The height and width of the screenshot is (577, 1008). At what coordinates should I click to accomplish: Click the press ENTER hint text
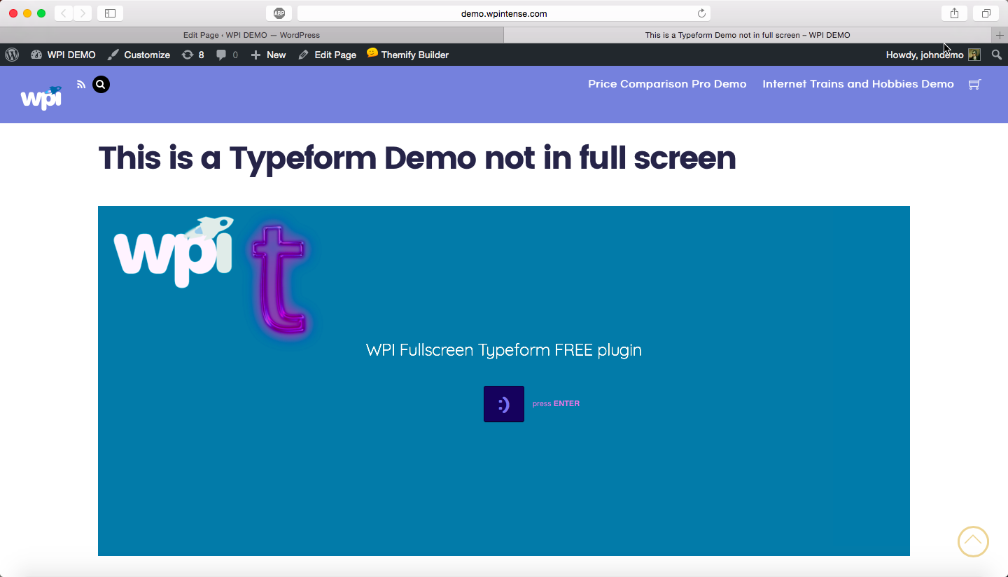tap(556, 404)
